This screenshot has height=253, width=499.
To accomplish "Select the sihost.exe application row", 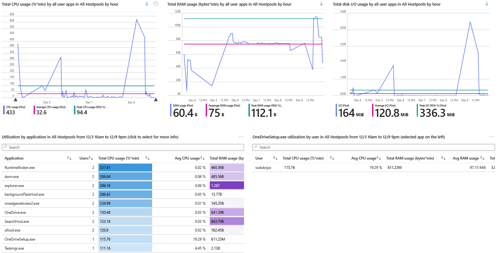I will [123, 230].
